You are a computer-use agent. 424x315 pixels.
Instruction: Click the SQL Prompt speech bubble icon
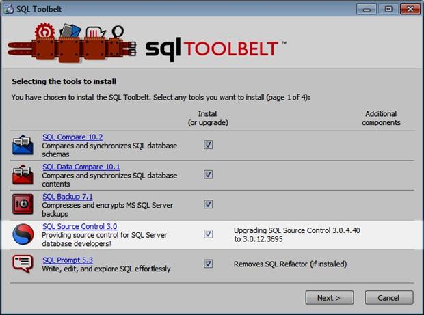click(23, 263)
